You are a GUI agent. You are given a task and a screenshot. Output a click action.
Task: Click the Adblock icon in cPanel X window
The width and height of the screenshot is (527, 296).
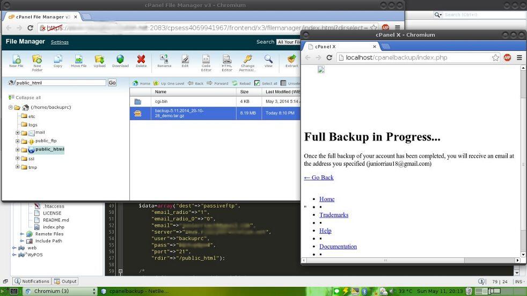507,57
